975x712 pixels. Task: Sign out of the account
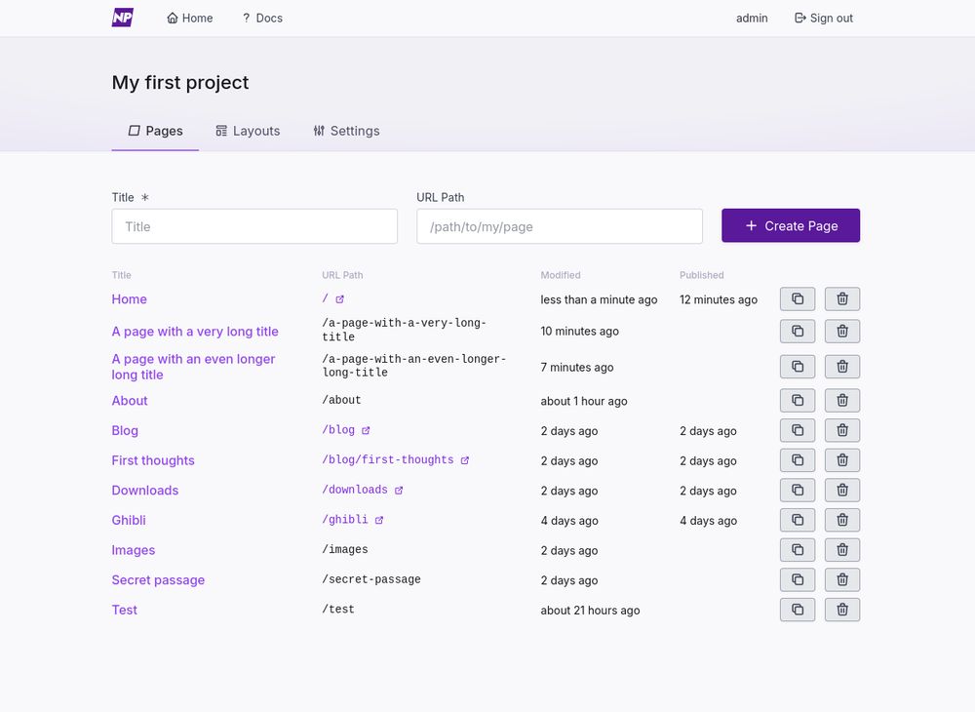tap(824, 18)
